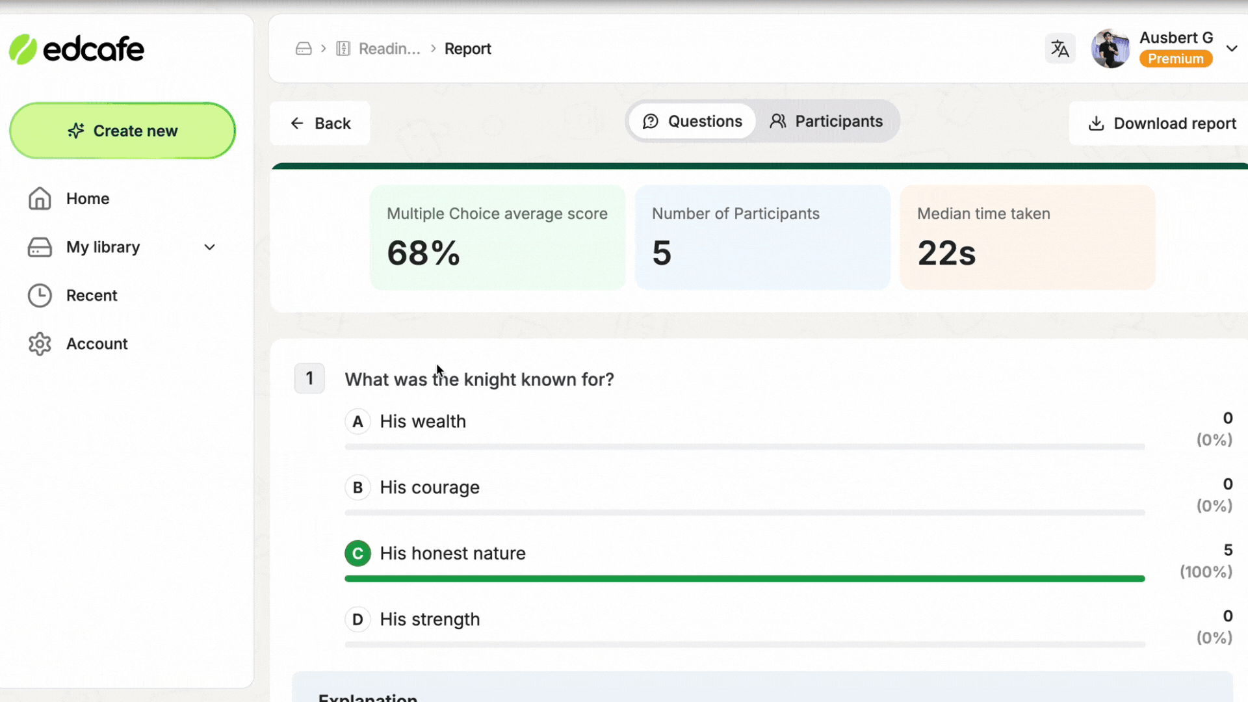The width and height of the screenshot is (1248, 702).
Task: Click the green progress bar for option C
Action: (x=744, y=578)
